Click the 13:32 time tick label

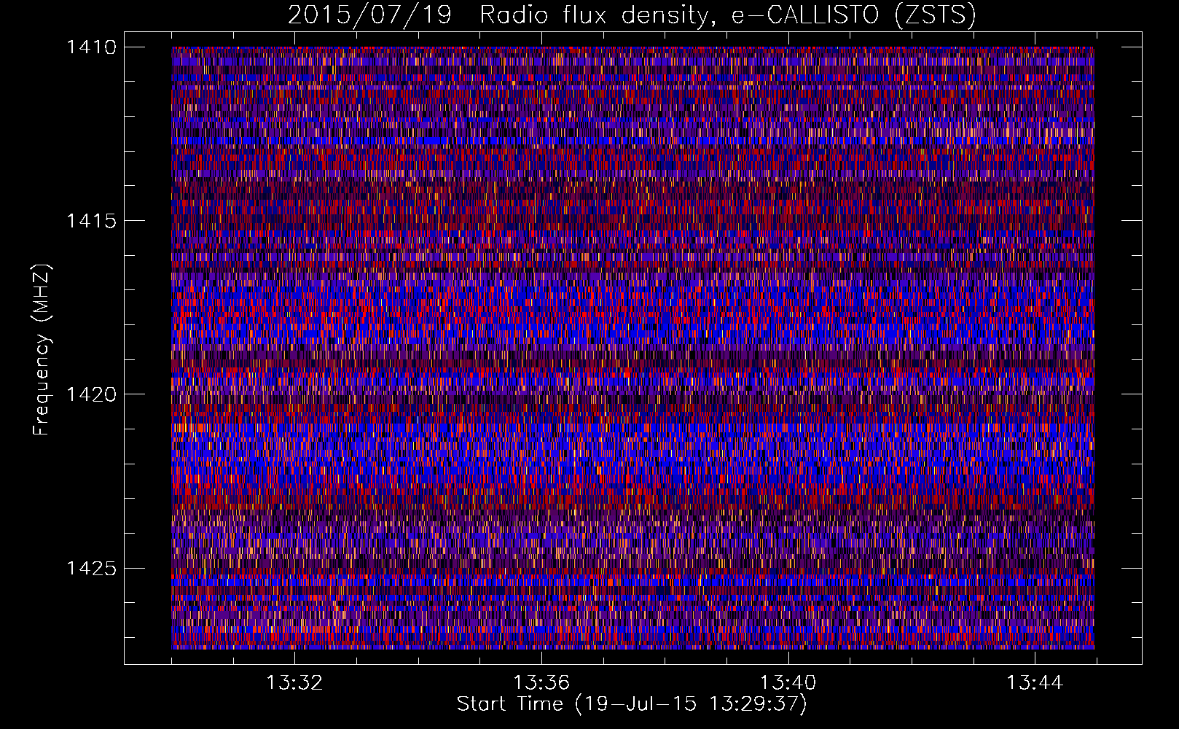click(294, 683)
